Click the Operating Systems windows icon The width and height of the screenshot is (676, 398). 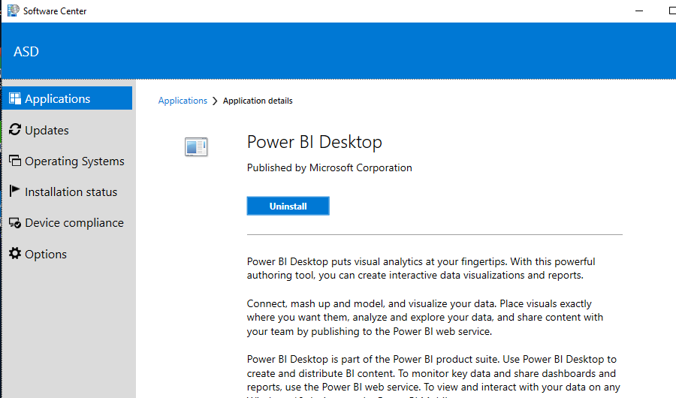pyautogui.click(x=15, y=161)
